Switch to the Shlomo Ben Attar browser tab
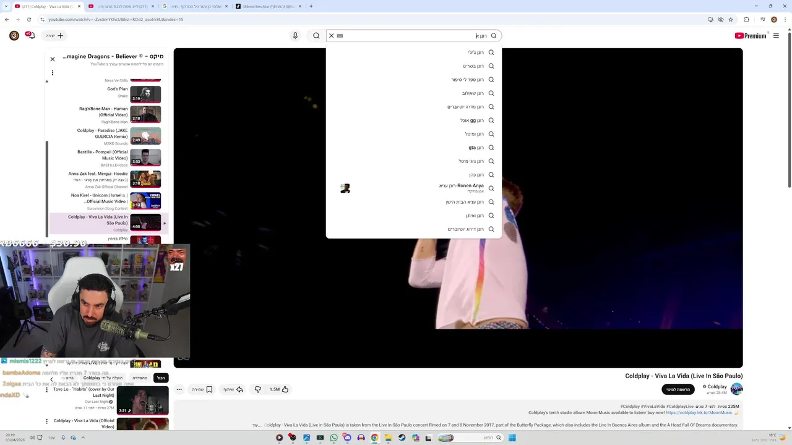792x445 pixels. pos(269,6)
